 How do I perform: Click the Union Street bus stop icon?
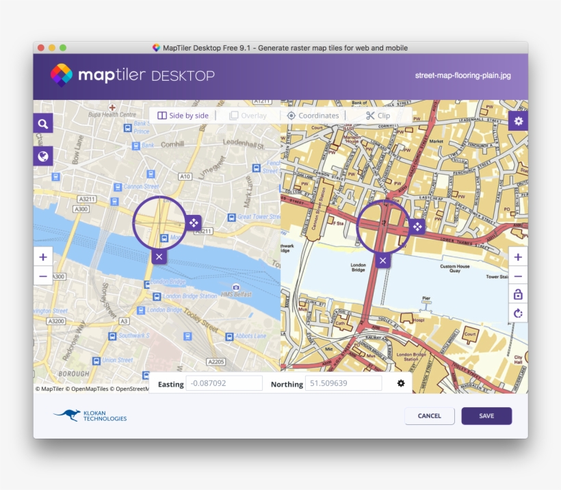point(96,361)
